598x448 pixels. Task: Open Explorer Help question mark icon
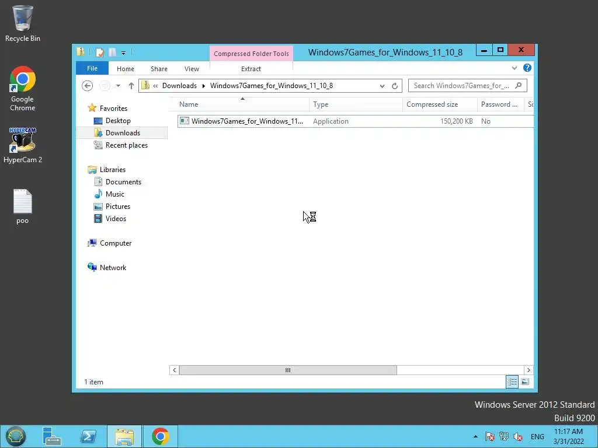(x=527, y=68)
